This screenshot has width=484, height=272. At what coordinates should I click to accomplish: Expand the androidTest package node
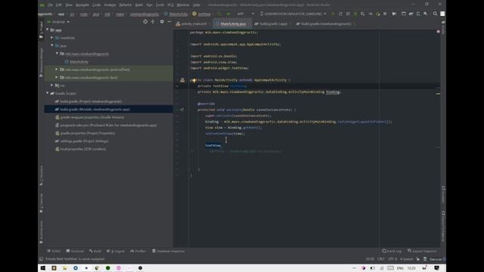[x=57, y=70]
